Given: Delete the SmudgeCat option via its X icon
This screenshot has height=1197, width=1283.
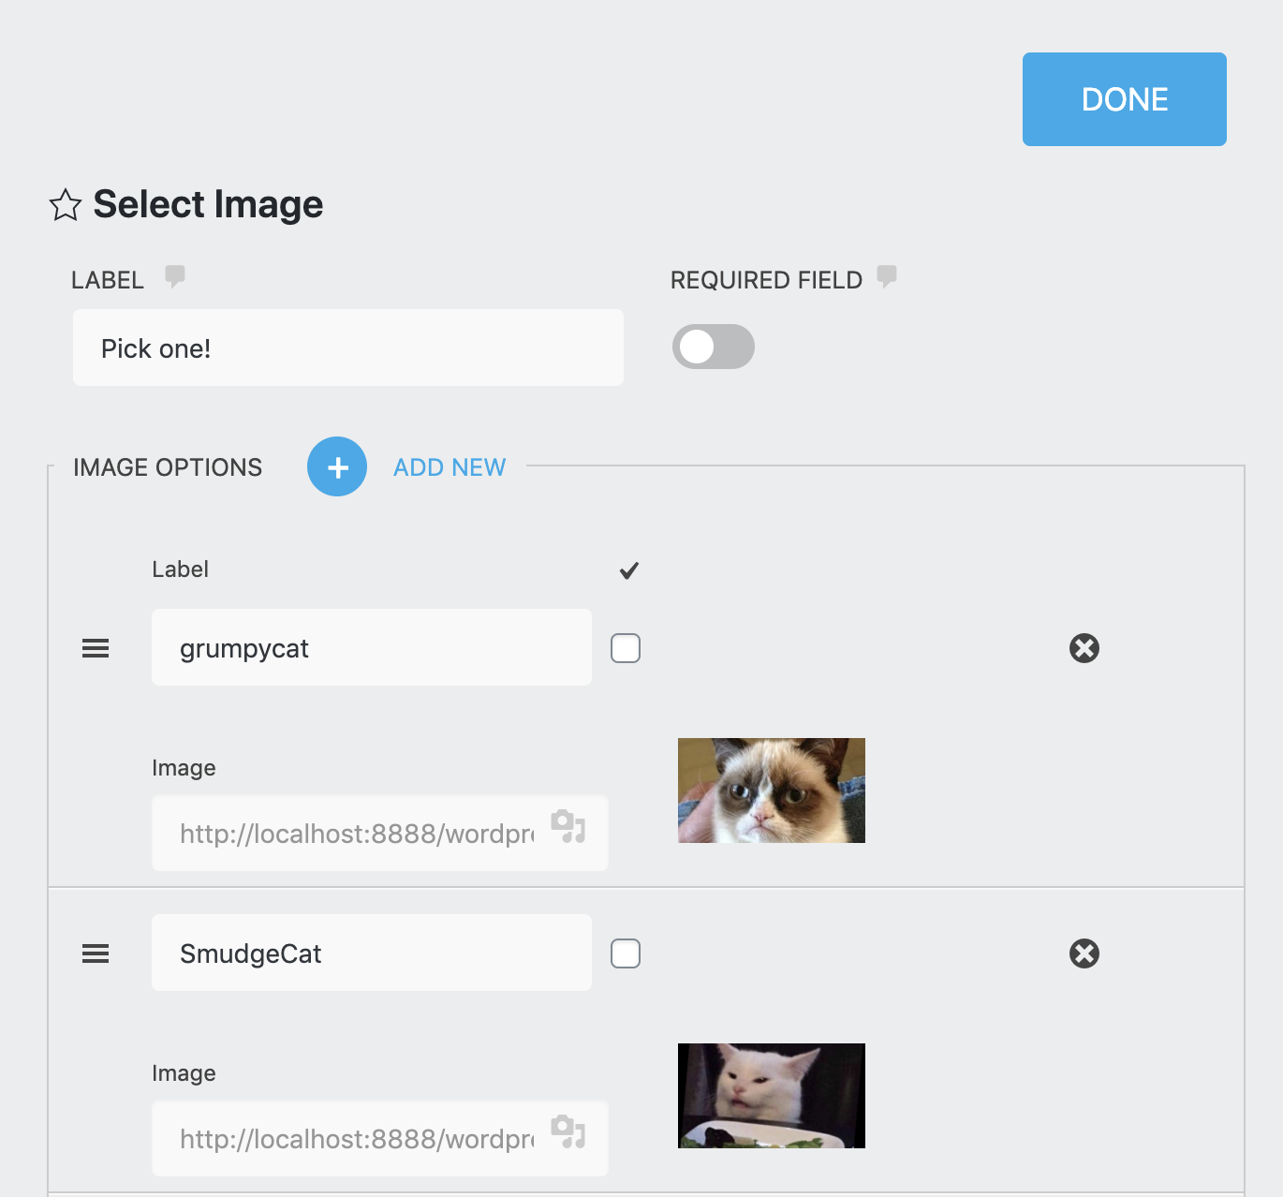Looking at the screenshot, I should click(x=1084, y=953).
